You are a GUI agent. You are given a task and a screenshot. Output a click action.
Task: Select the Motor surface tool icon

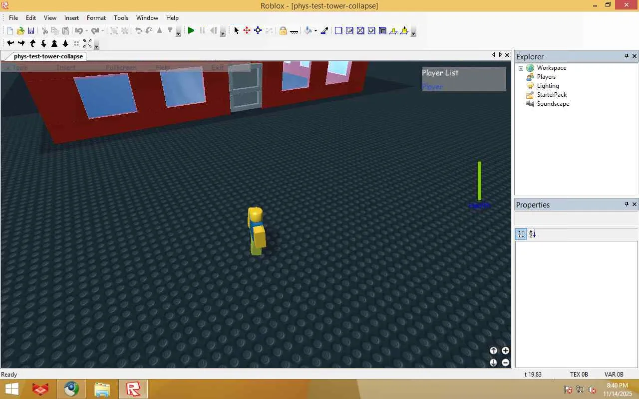[404, 31]
